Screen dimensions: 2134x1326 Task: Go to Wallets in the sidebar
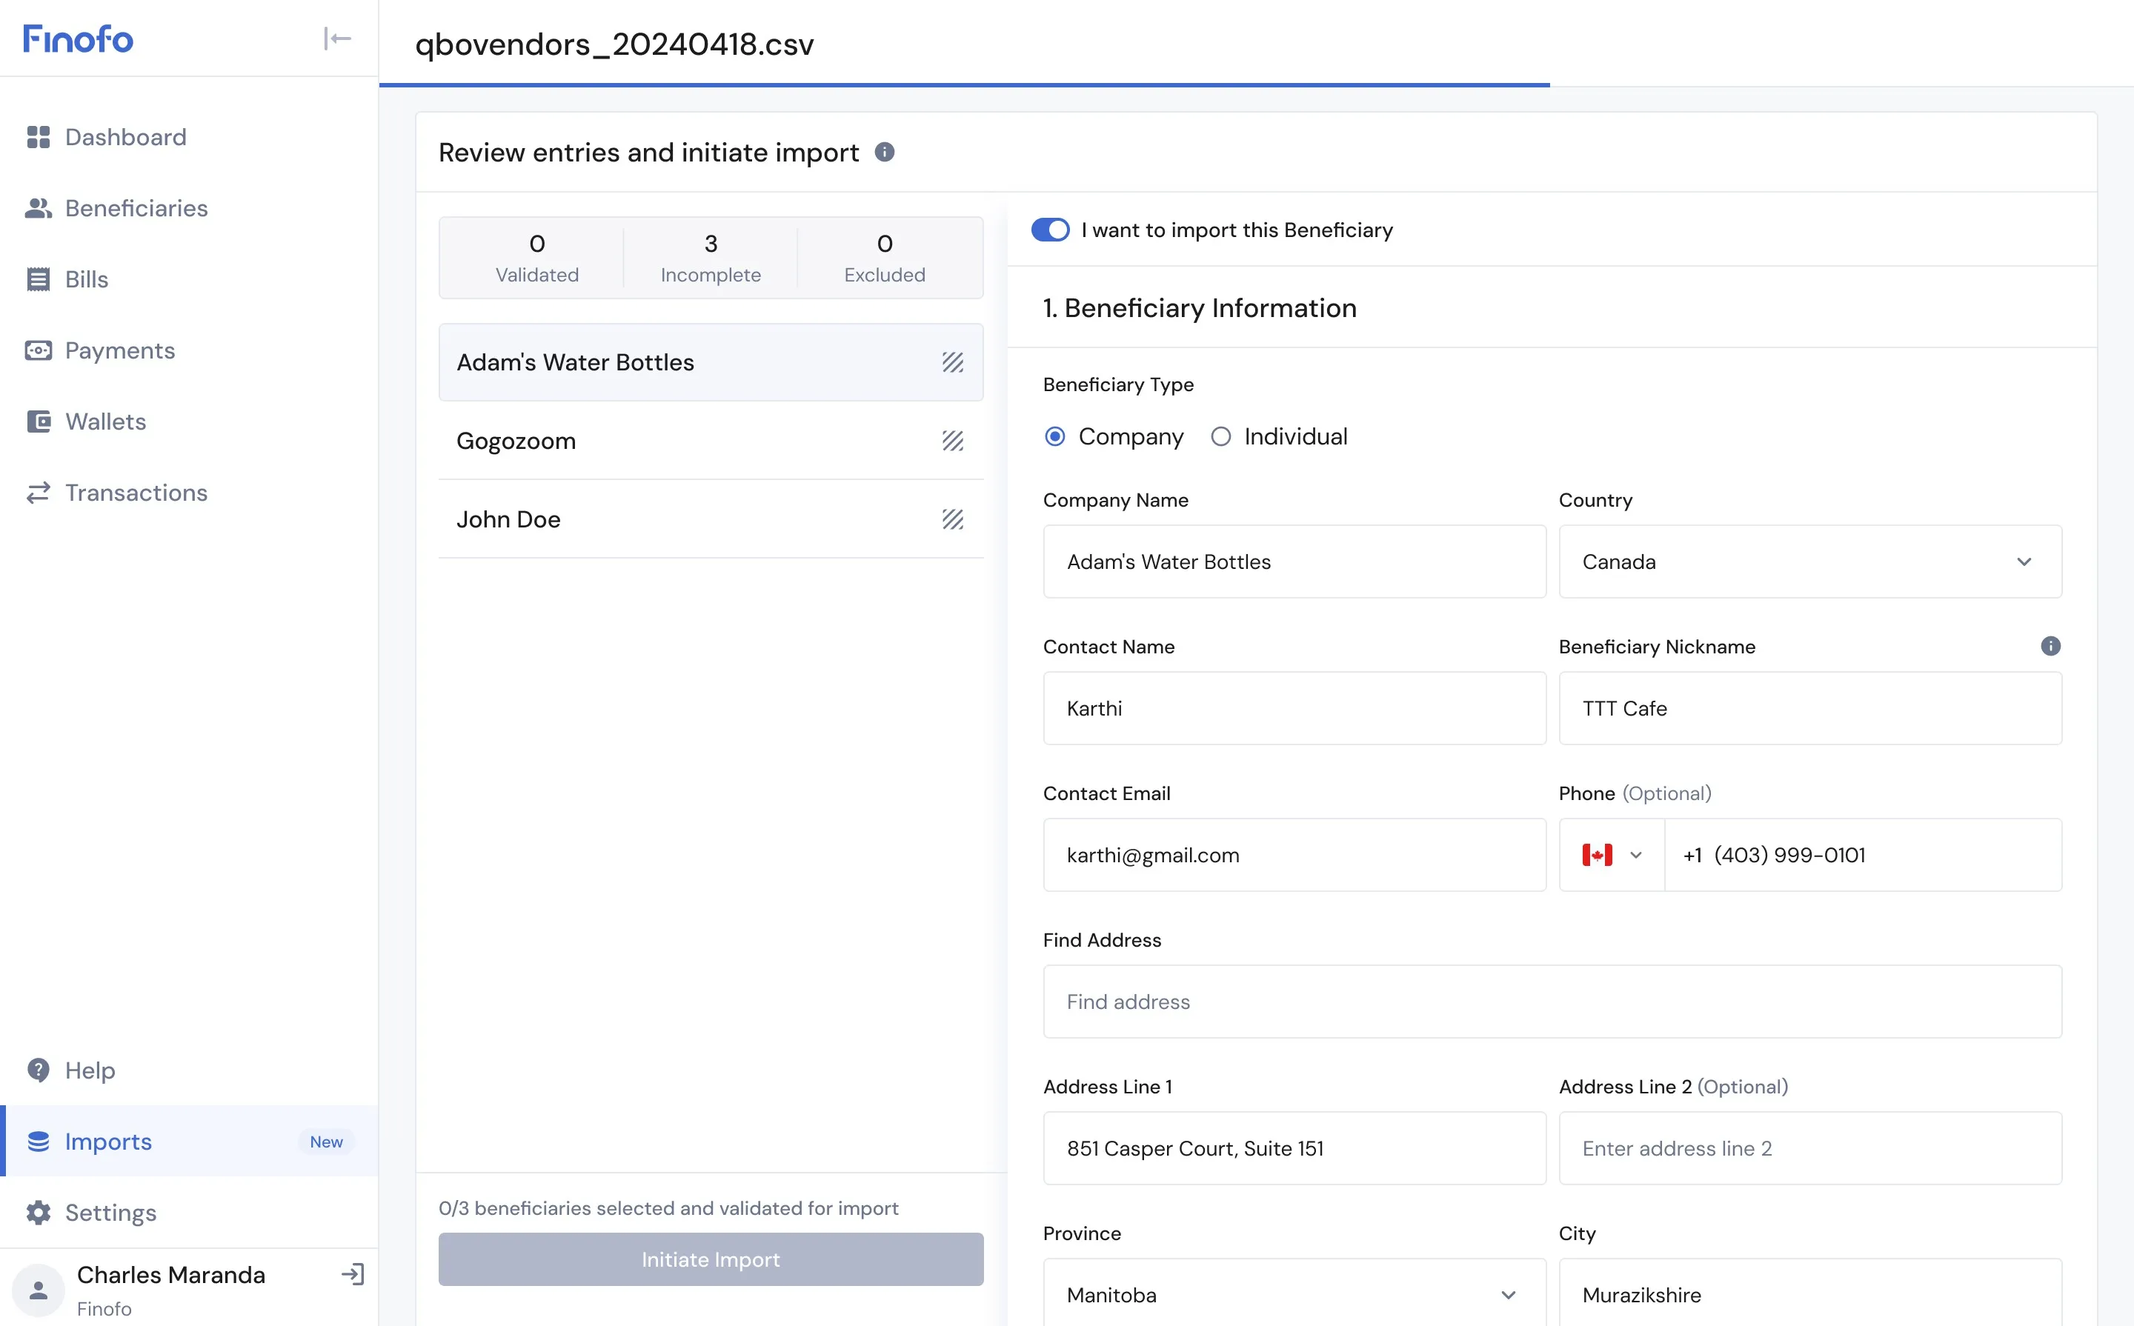(105, 422)
